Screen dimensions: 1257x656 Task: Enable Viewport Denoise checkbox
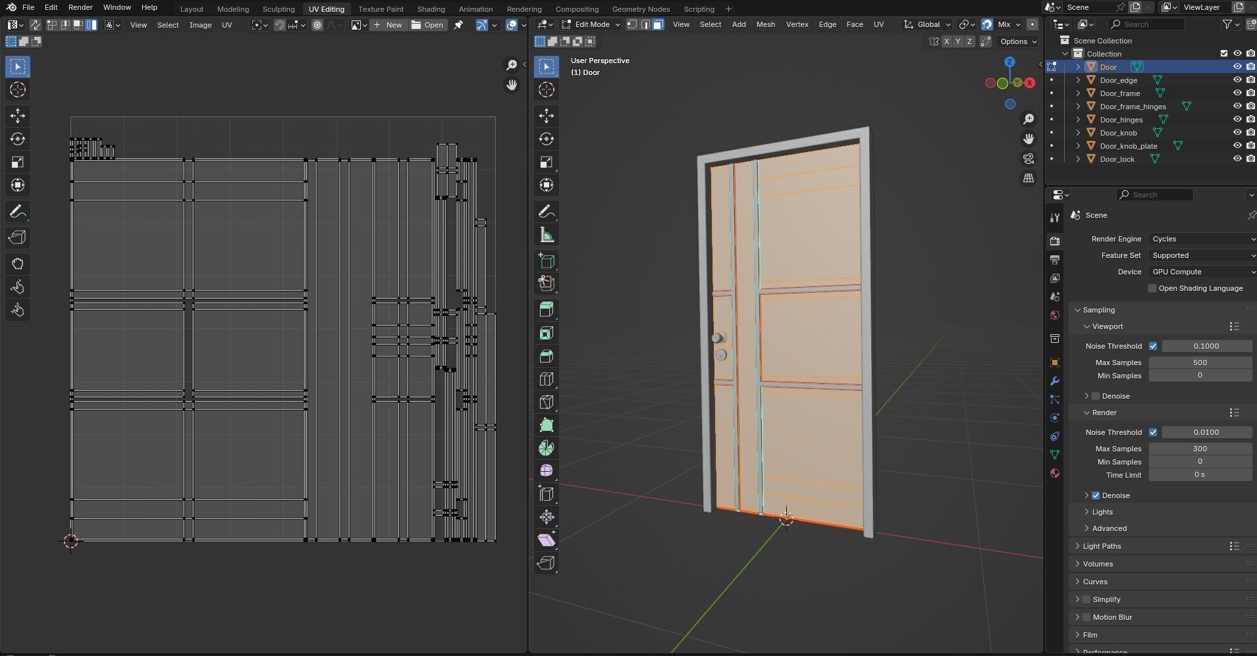point(1096,396)
